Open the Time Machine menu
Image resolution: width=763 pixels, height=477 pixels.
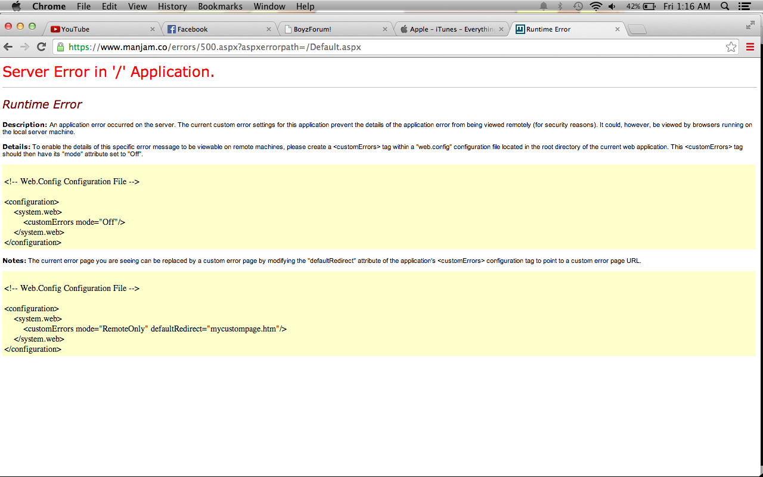pyautogui.click(x=578, y=7)
